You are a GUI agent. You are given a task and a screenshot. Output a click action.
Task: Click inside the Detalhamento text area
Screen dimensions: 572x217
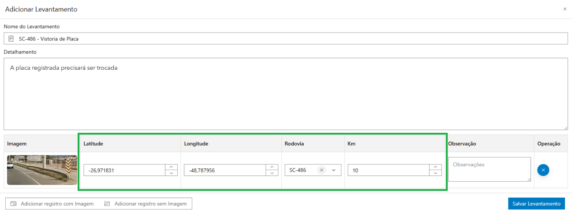[285, 94]
